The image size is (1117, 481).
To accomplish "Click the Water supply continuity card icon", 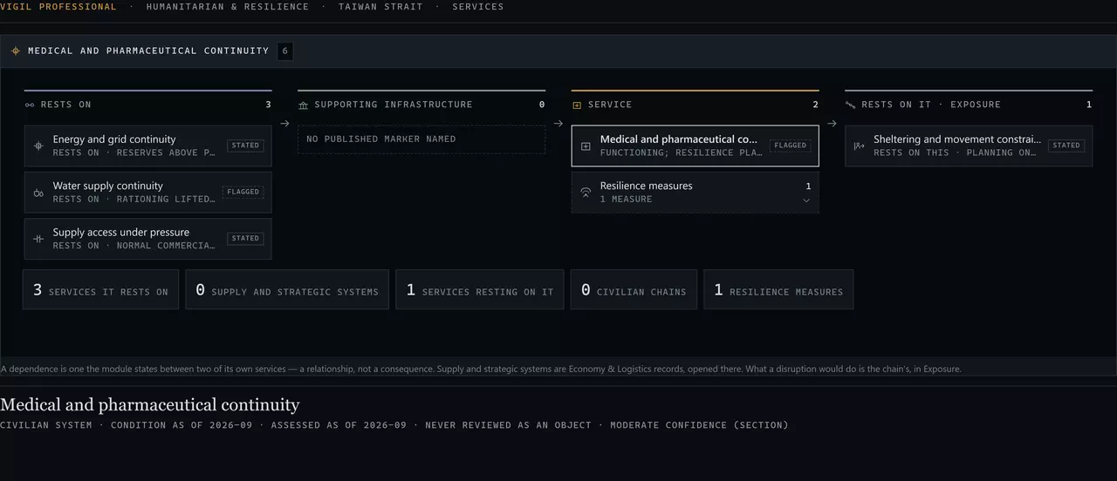I will point(38,193).
